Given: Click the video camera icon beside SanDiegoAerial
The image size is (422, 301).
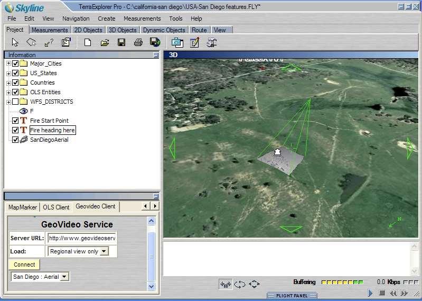Looking at the screenshot, I should click(x=24, y=140).
